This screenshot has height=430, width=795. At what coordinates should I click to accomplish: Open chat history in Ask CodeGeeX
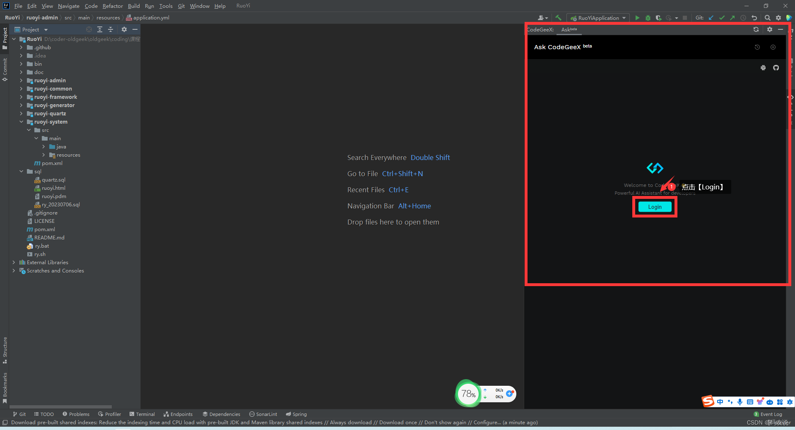[x=757, y=47]
